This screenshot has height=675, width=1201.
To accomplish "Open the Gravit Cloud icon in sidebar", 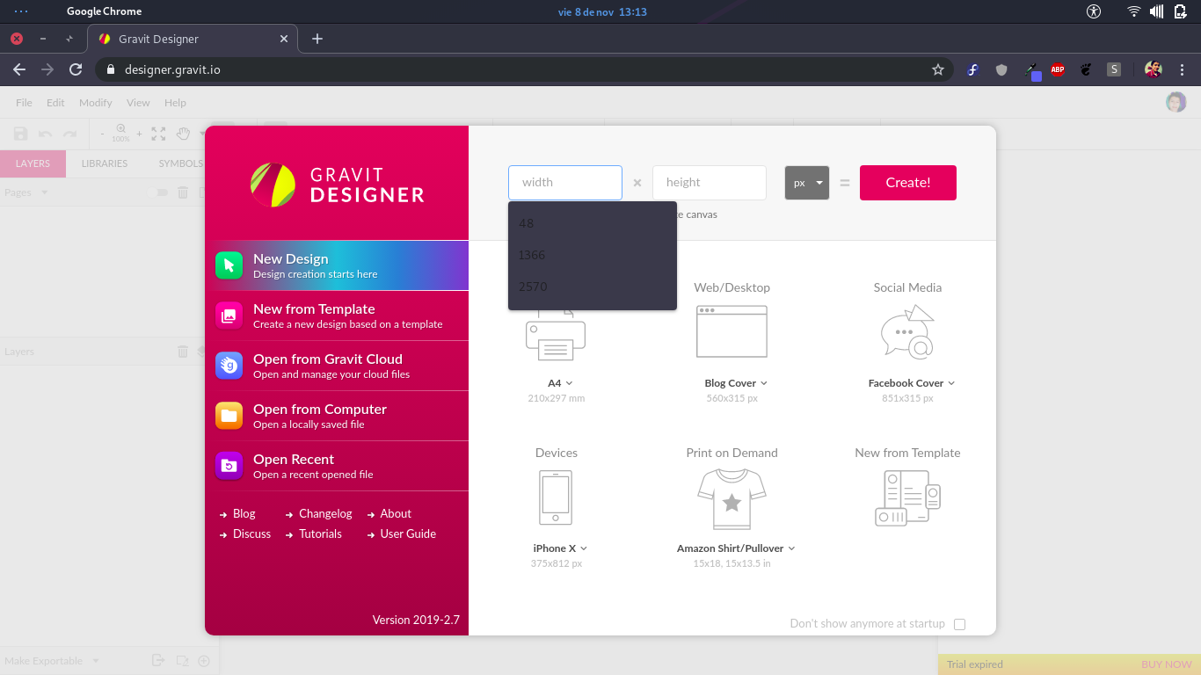I will coord(229,365).
